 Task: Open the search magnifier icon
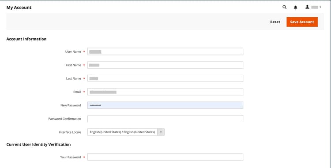284,7
